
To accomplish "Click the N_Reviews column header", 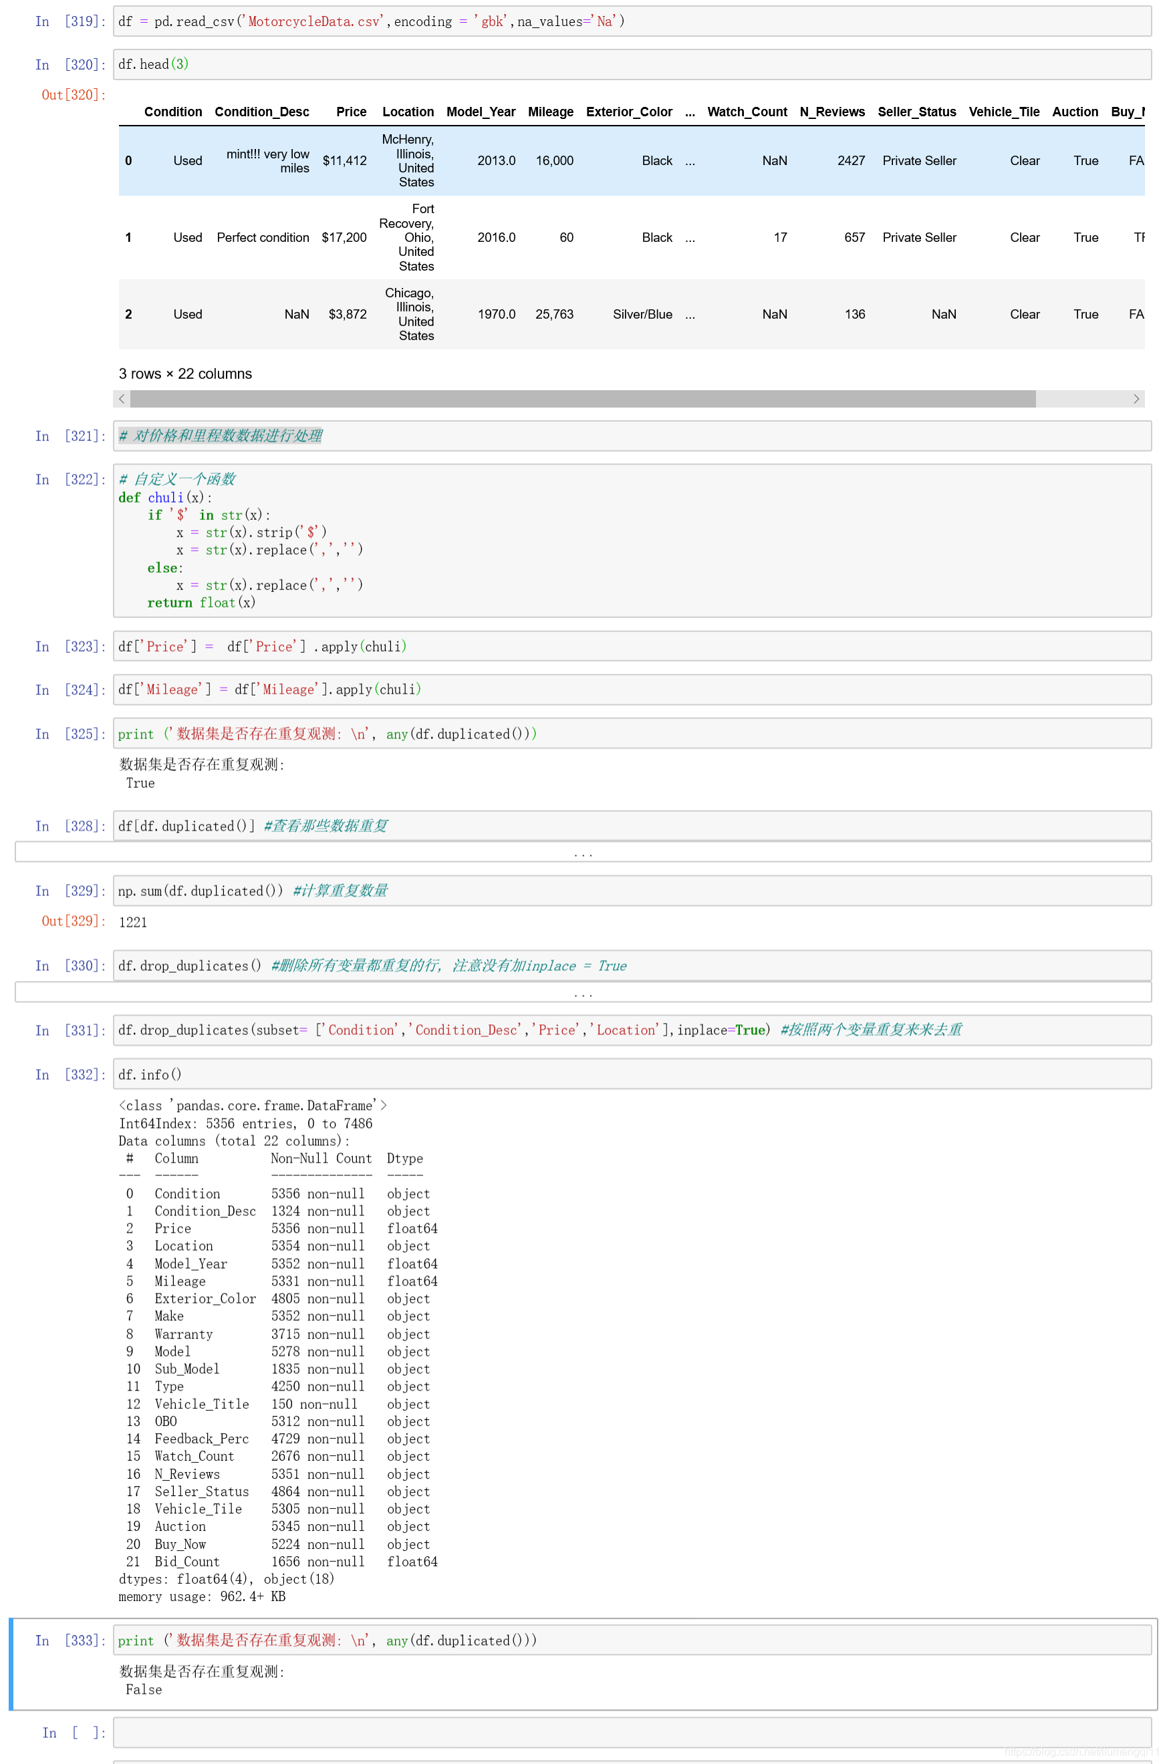I will (832, 112).
